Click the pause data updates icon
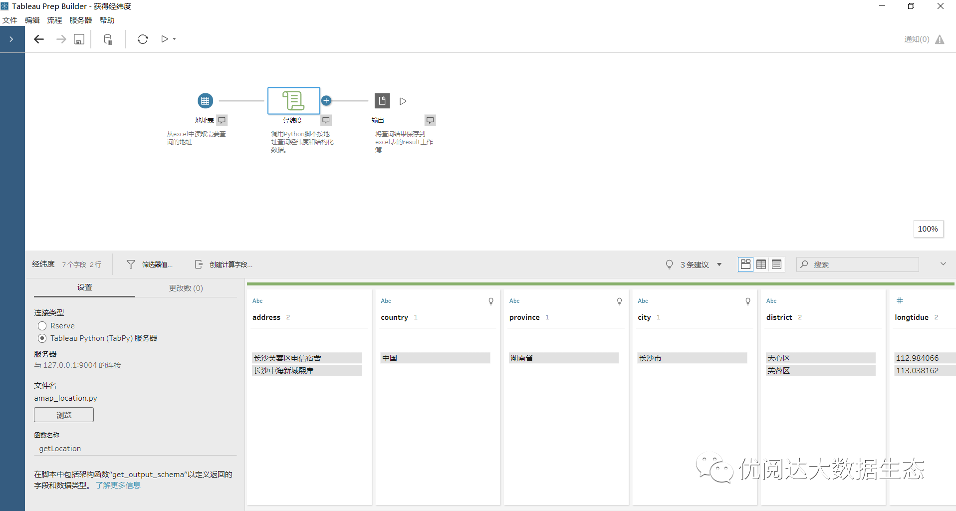This screenshot has height=511, width=956. pyautogui.click(x=108, y=39)
